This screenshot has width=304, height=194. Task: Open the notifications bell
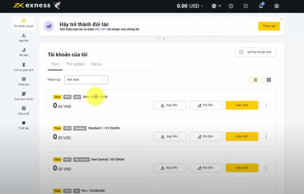click(x=261, y=6)
